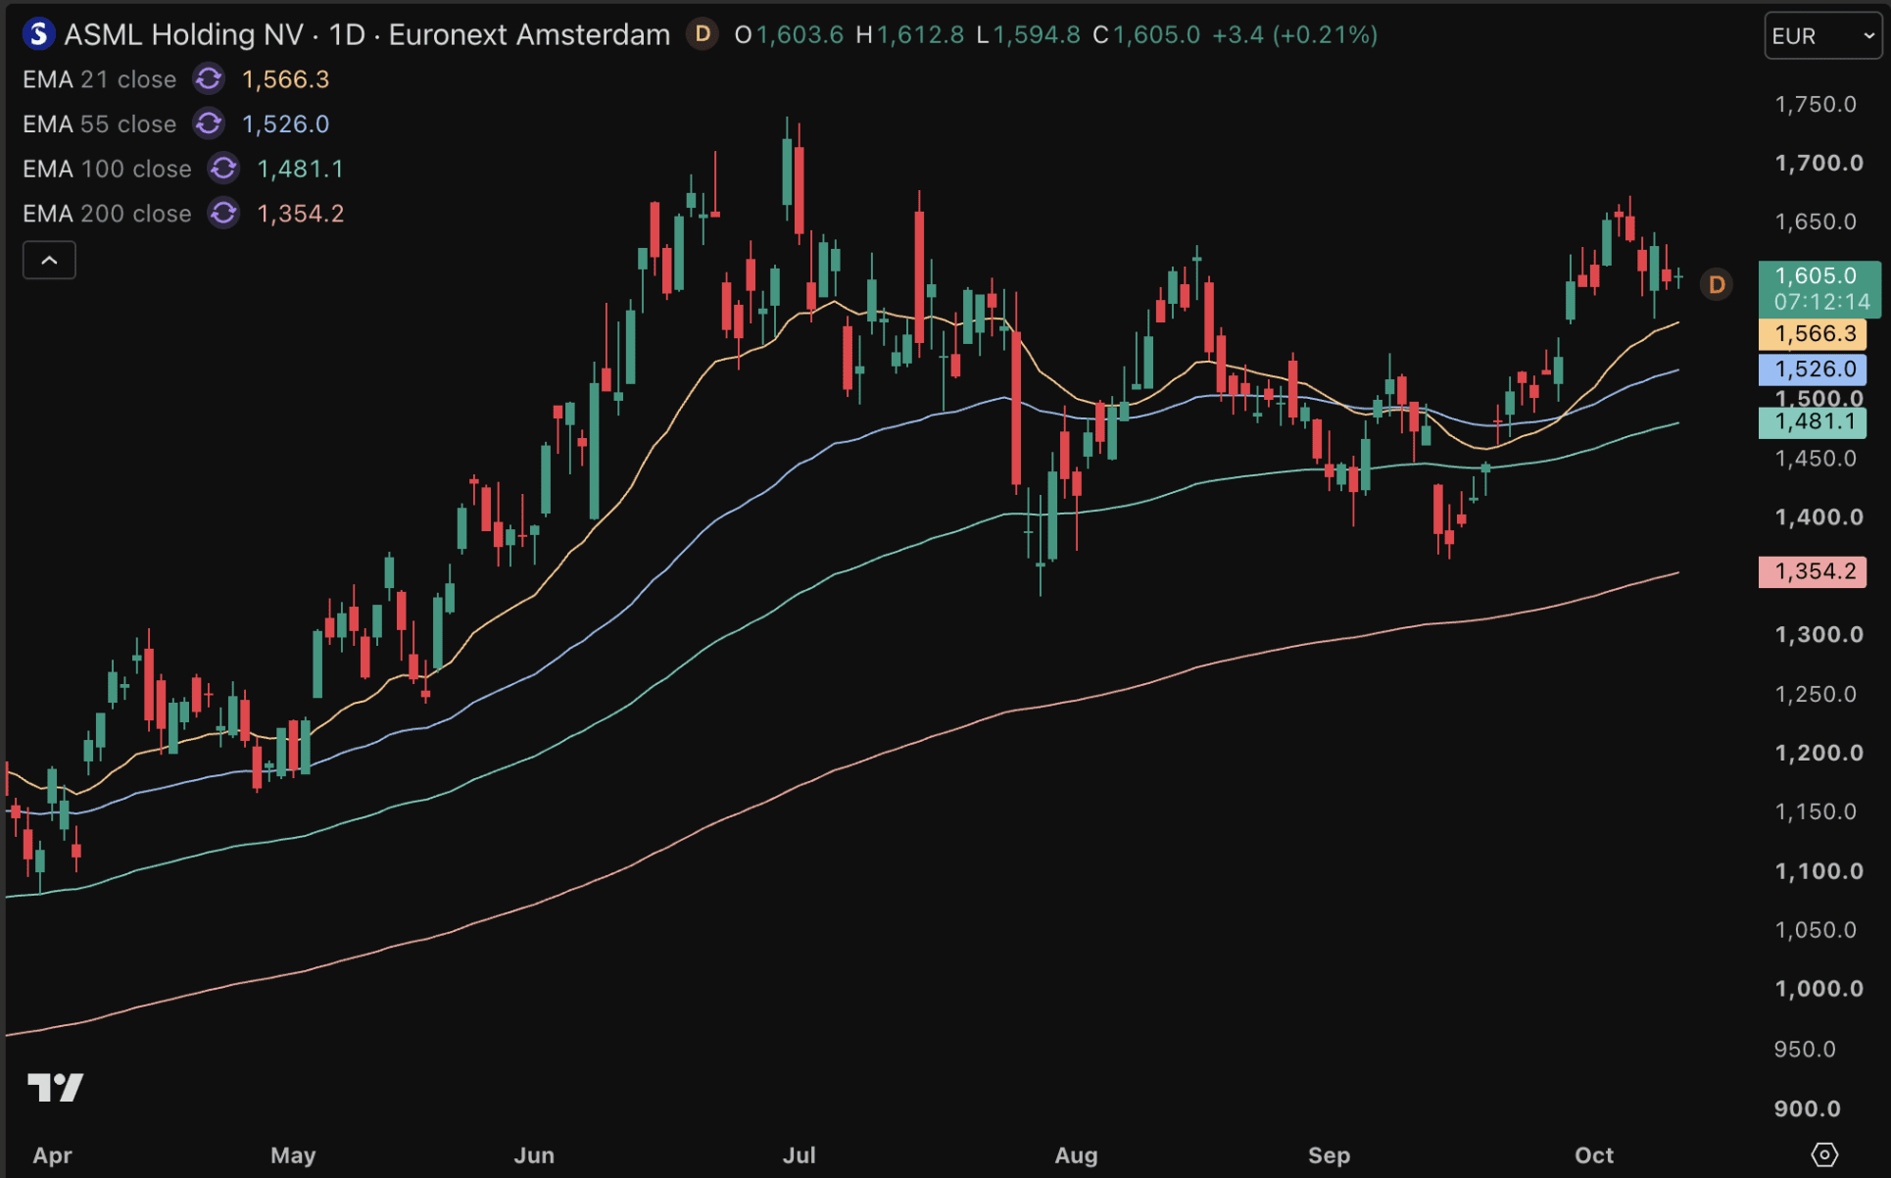Click the Sep label on time axis
This screenshot has height=1178, width=1891.
[1330, 1154]
